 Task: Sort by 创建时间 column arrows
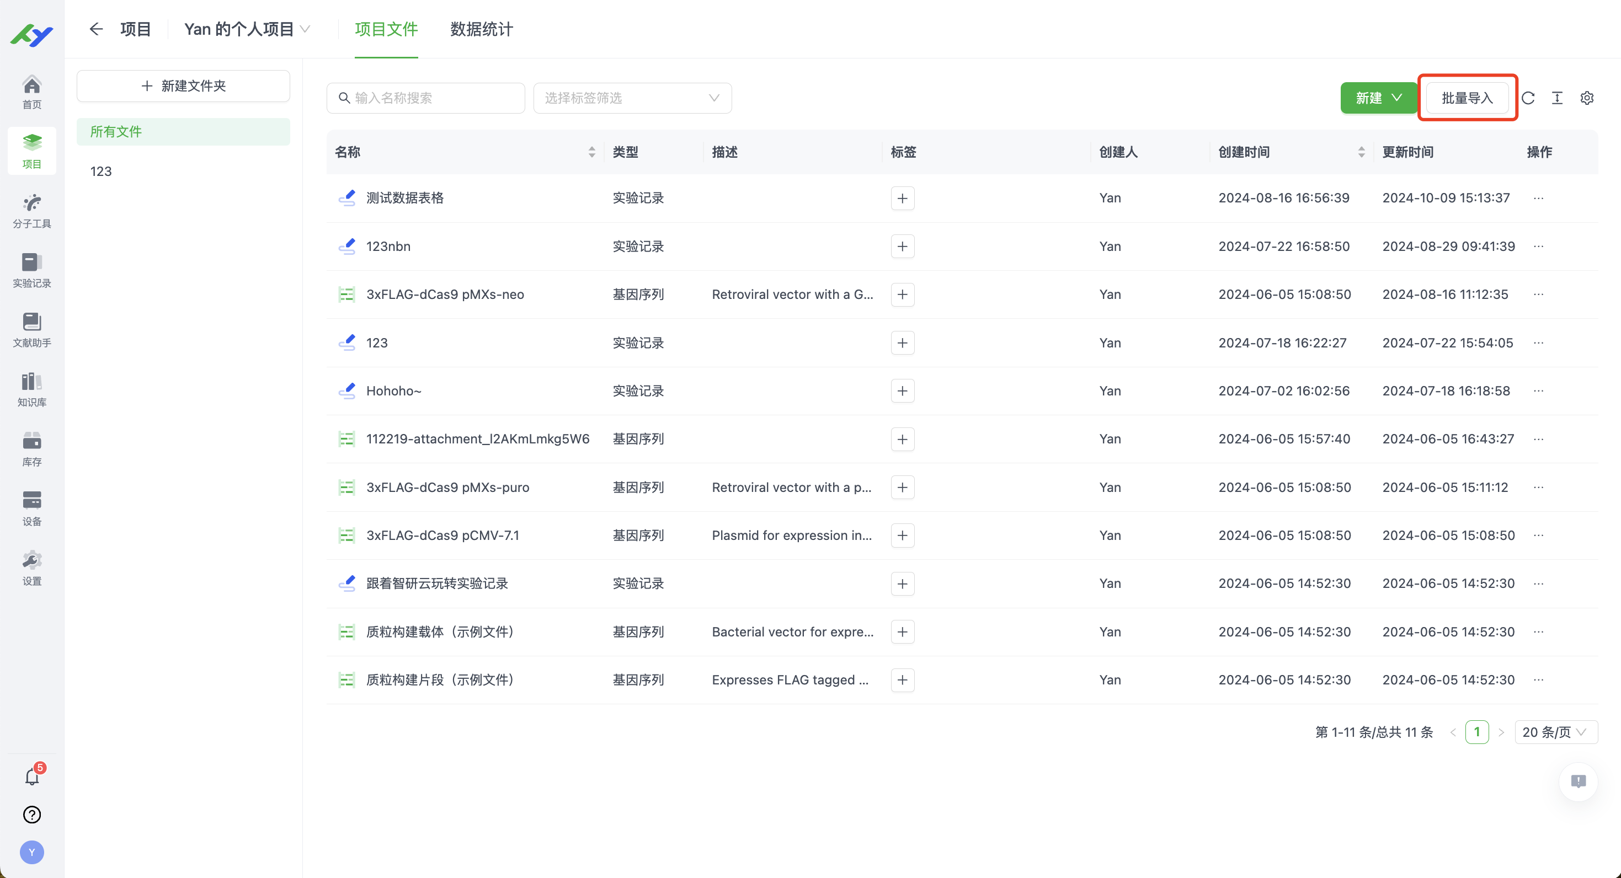(x=1361, y=152)
